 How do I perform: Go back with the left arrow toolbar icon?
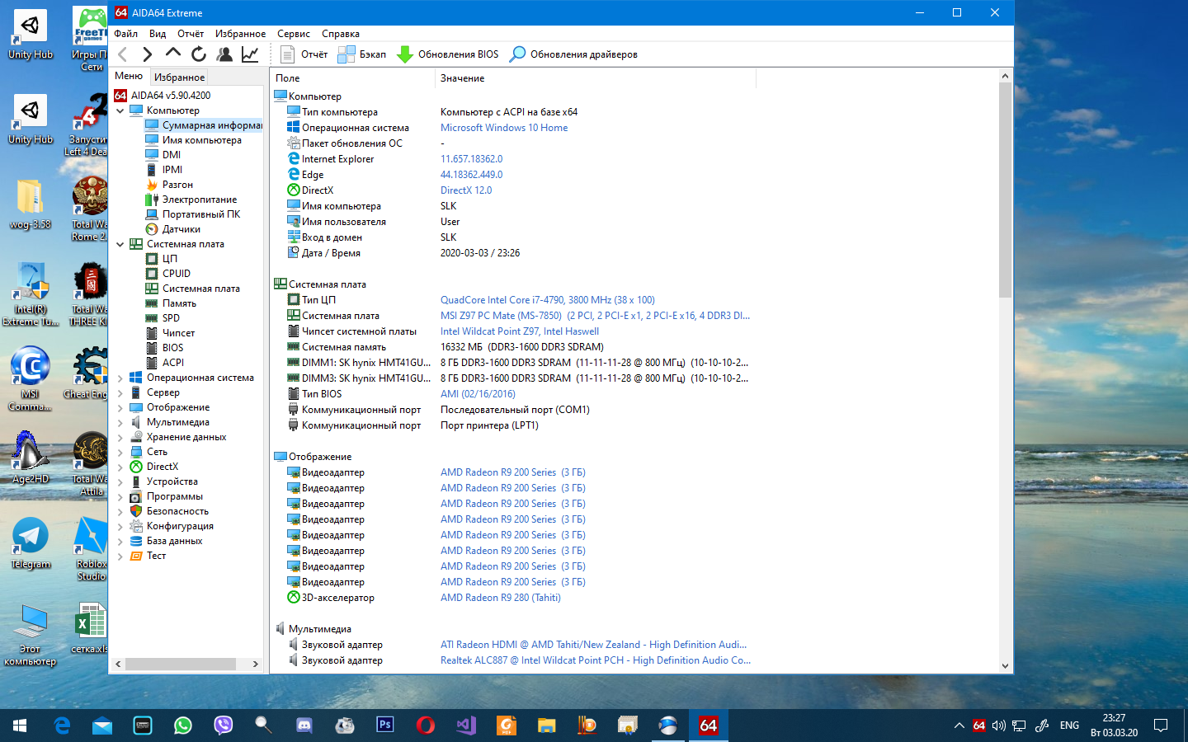123,54
